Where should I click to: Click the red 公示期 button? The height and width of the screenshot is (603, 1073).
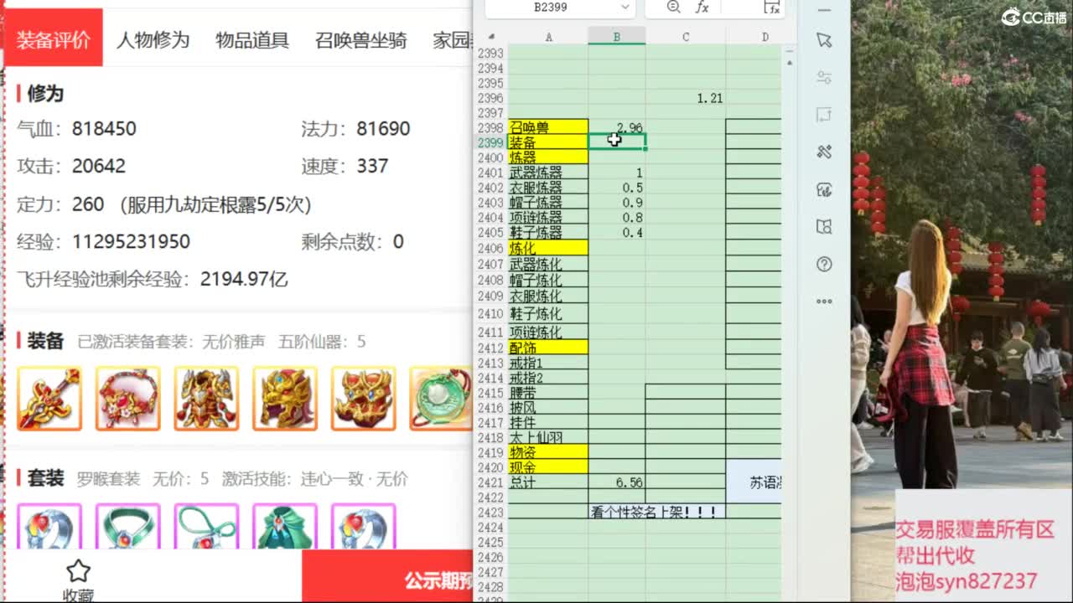[x=387, y=576]
